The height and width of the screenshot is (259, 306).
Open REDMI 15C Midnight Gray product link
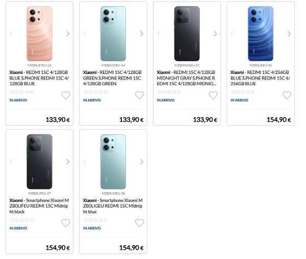(186, 78)
